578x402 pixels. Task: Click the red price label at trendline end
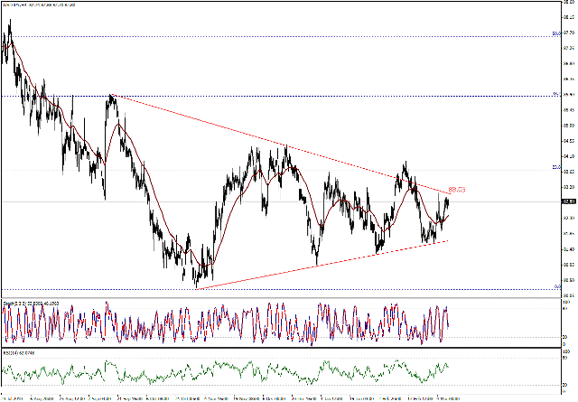pos(456,190)
